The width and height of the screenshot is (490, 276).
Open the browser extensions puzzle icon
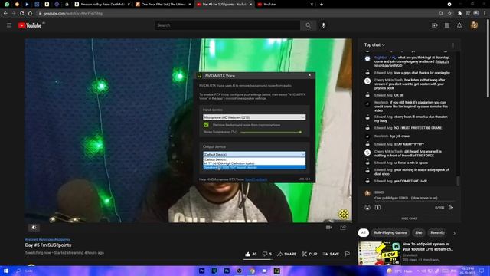point(459,14)
